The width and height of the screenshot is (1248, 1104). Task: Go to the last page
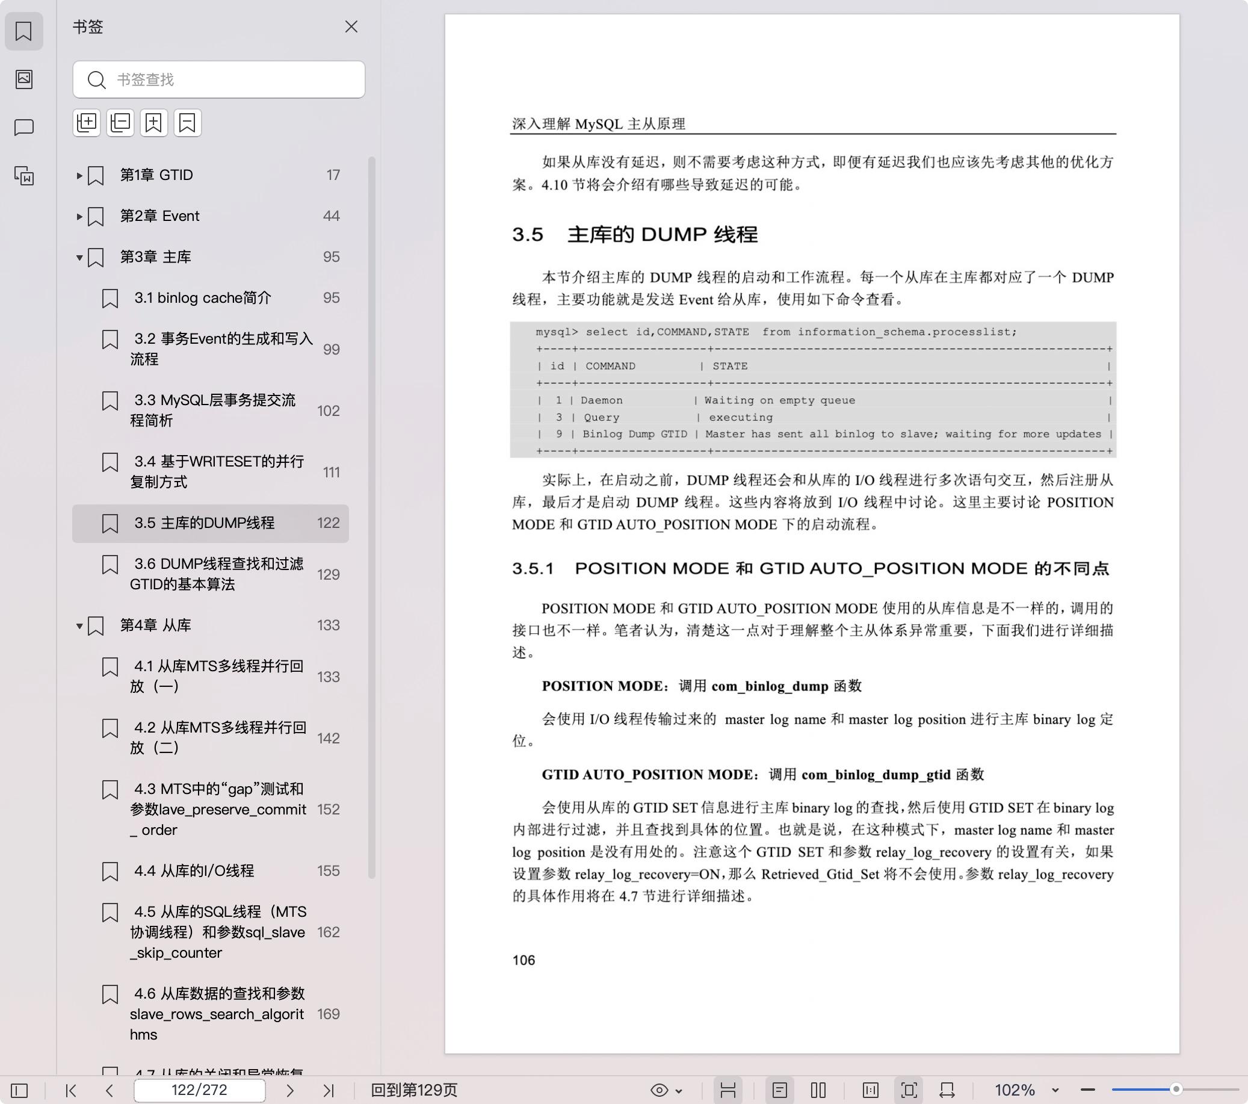(x=329, y=1090)
